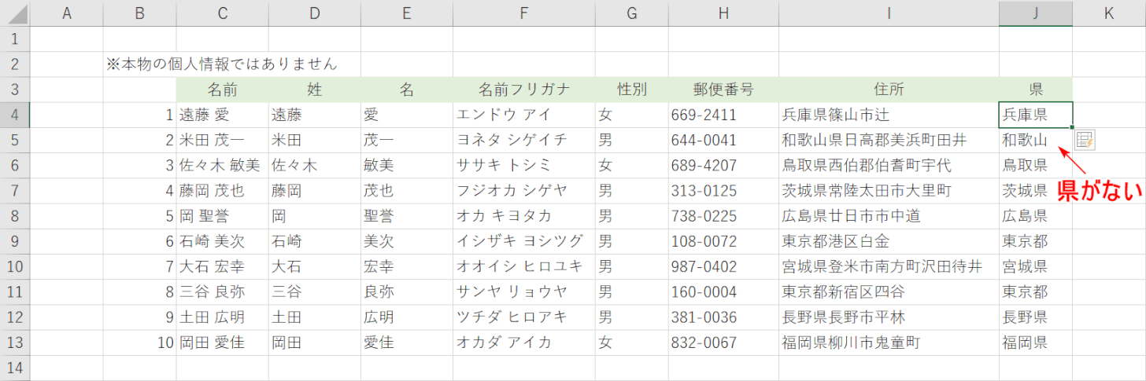This screenshot has width=1146, height=381.
Task: Click header cell 住所
Action: pos(889,90)
